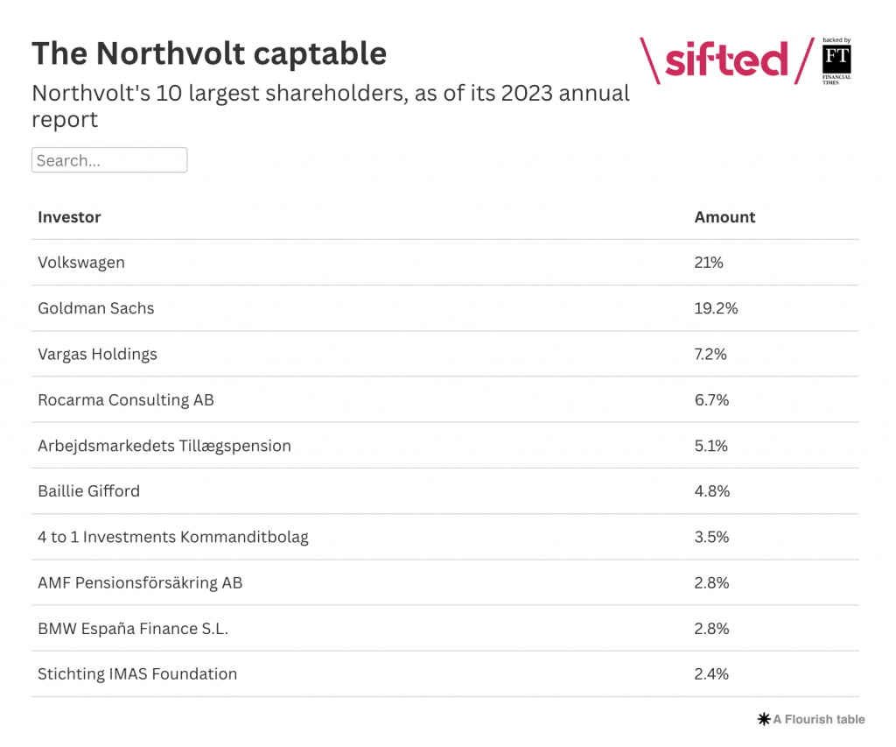Select Rocarma Consulting AB row

(126, 399)
